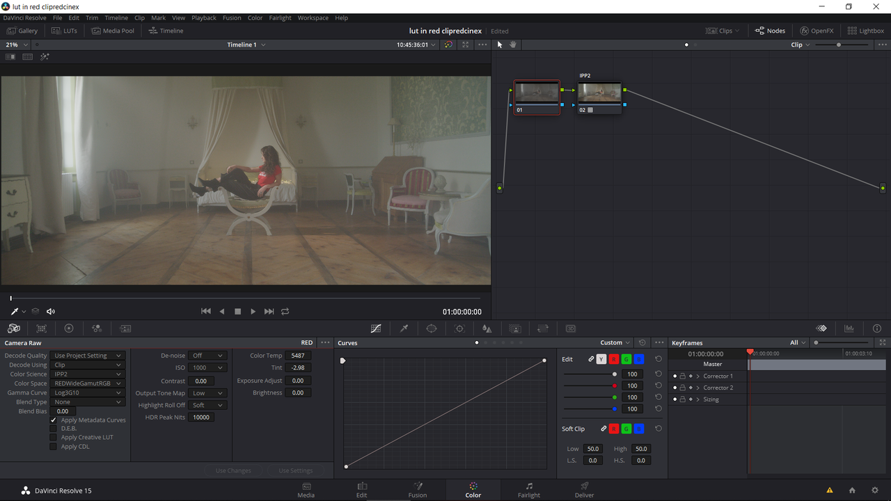Expand the Corrector 1 keyframe track

(x=698, y=376)
